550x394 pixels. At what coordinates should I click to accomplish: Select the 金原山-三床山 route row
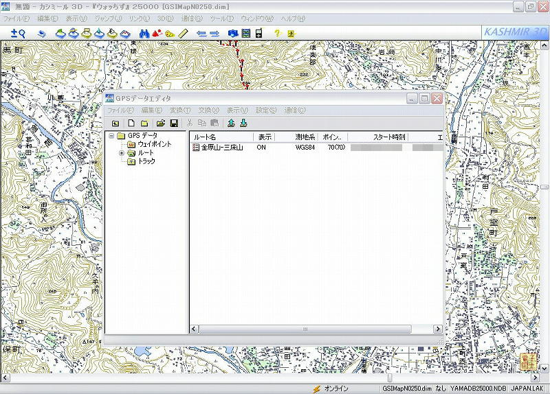(x=316, y=148)
